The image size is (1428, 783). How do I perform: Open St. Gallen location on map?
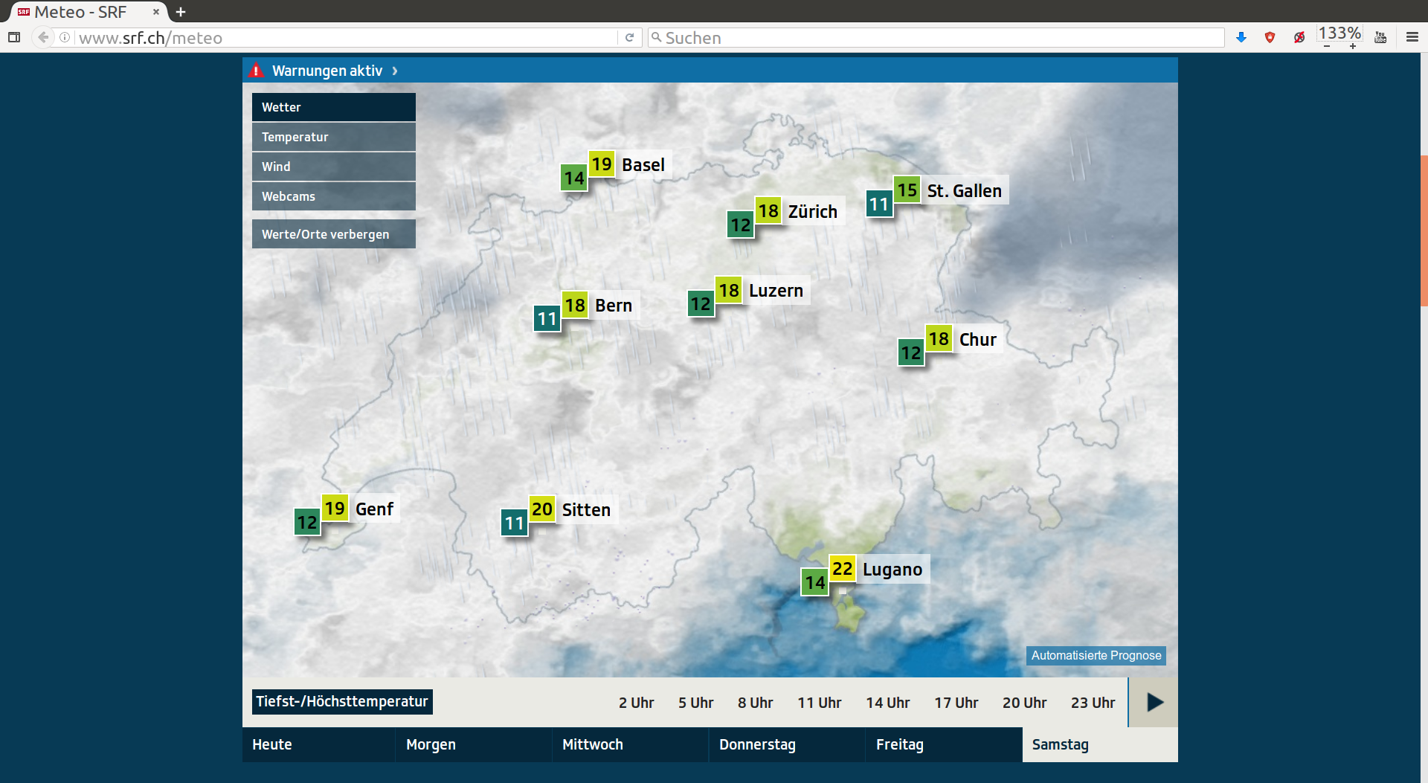tap(965, 191)
